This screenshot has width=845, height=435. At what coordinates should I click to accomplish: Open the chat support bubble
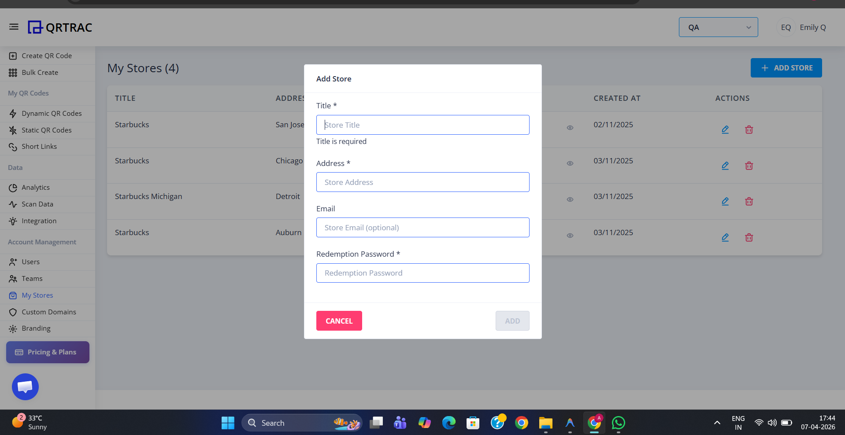(x=25, y=387)
